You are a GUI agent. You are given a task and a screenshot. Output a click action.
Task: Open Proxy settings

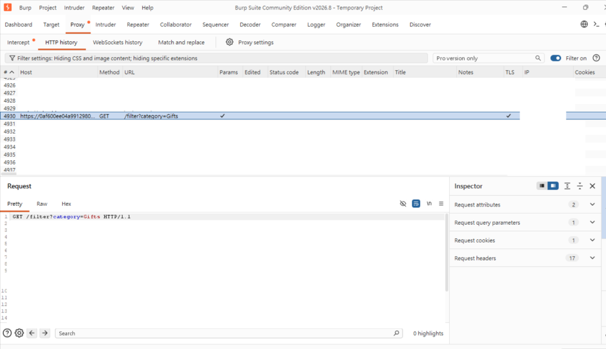coord(256,42)
